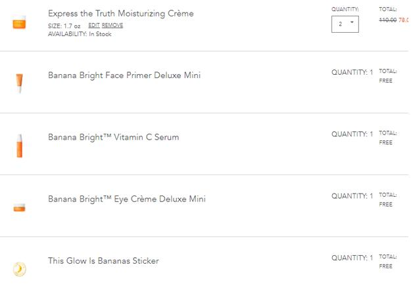Image resolution: width=411 pixels, height=284 pixels.
Task: Click the FREE total for Bananas Sticker
Action: coord(385,266)
